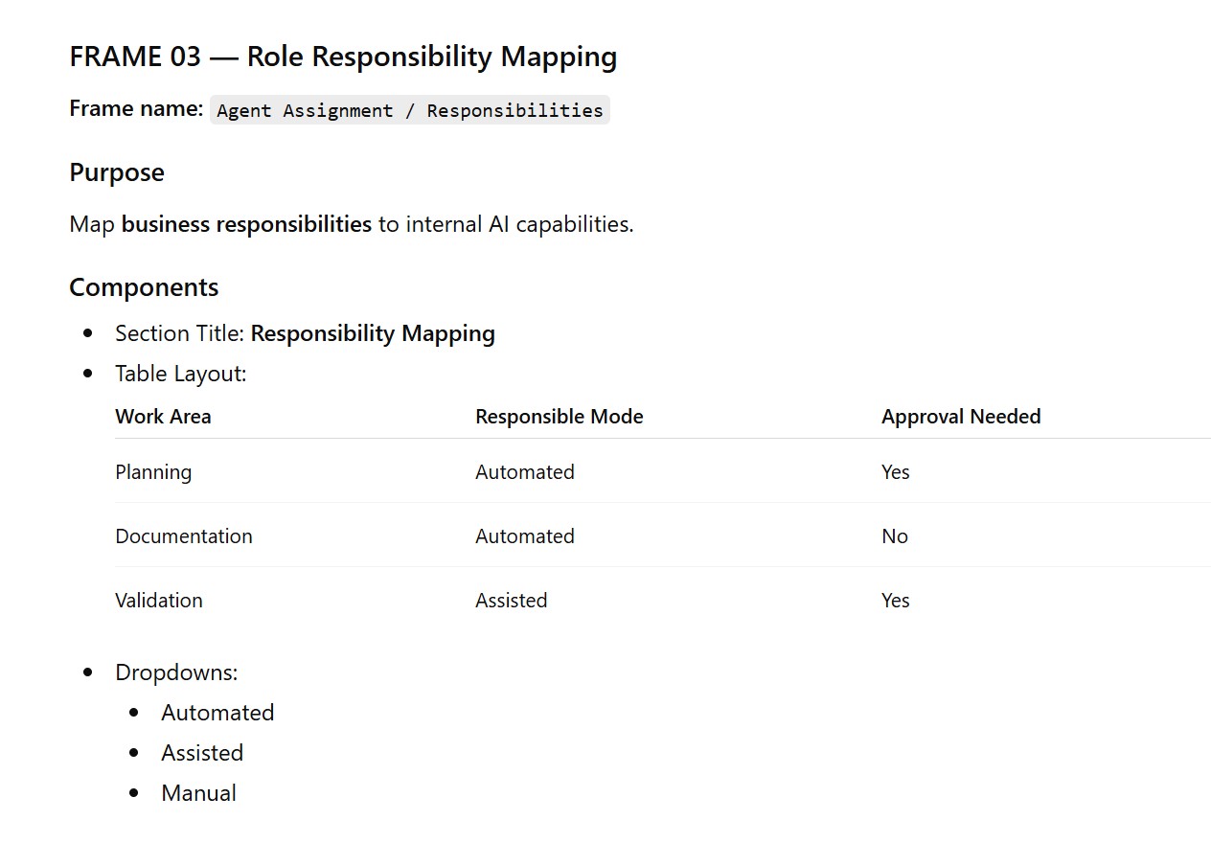This screenshot has height=843, width=1211.
Task: Click the "Dropdowns:" bullet label
Action: pos(176,672)
